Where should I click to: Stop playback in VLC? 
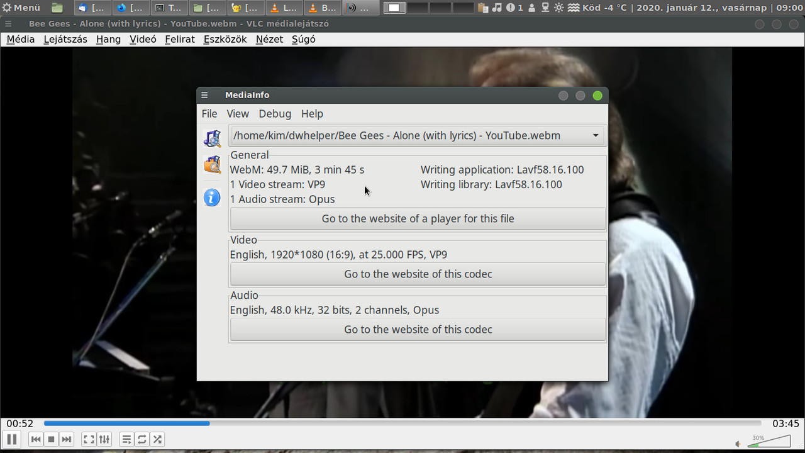coord(52,439)
